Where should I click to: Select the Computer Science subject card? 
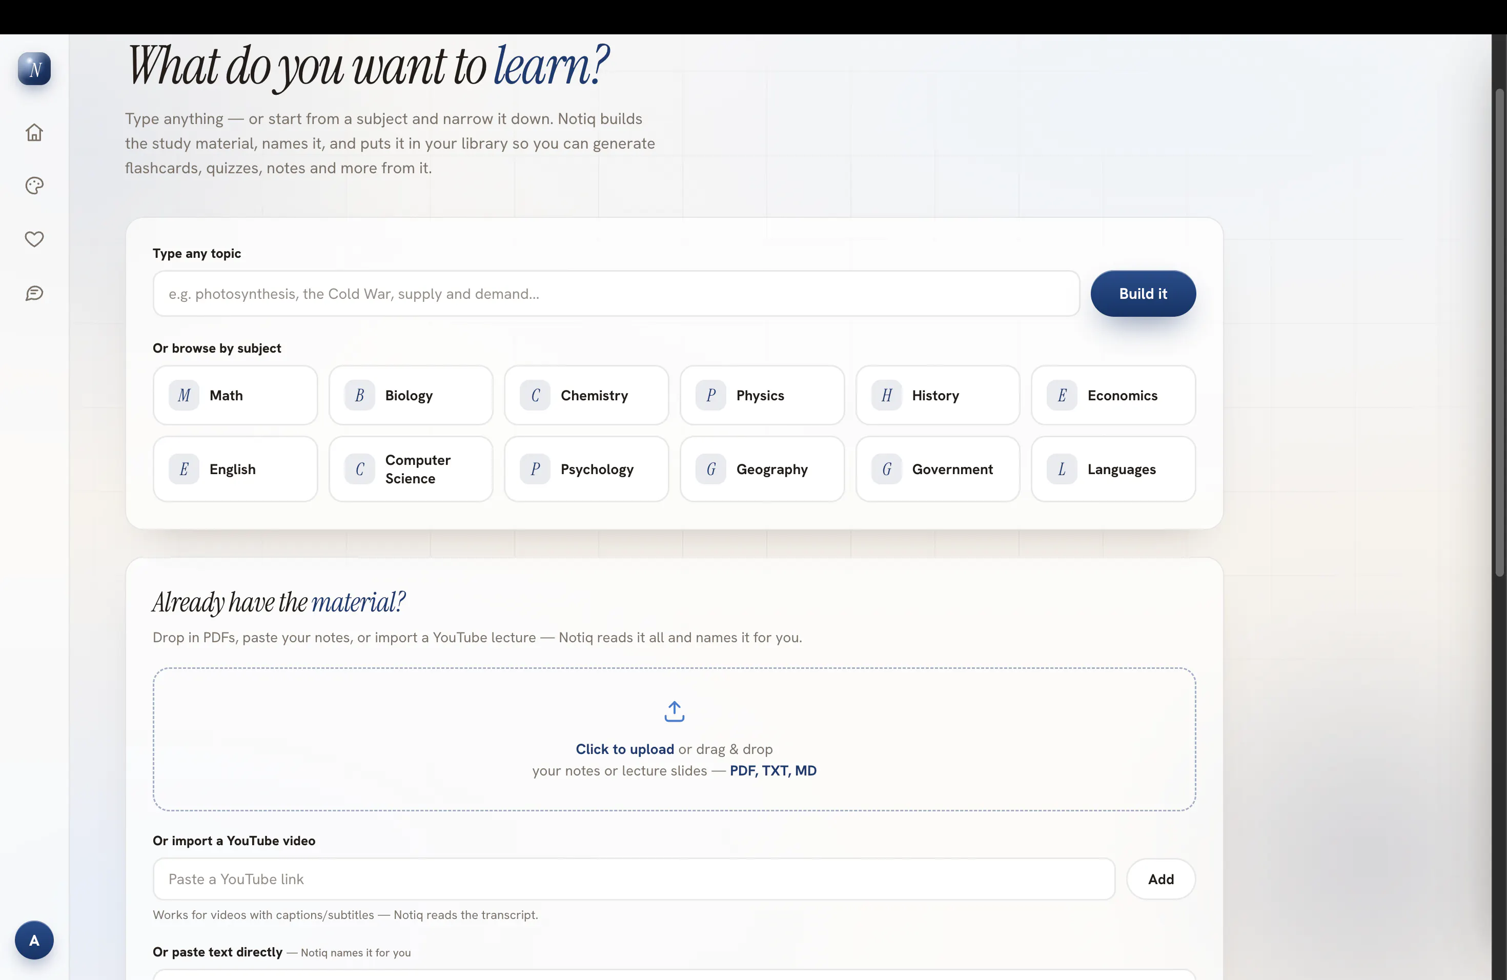pos(411,469)
